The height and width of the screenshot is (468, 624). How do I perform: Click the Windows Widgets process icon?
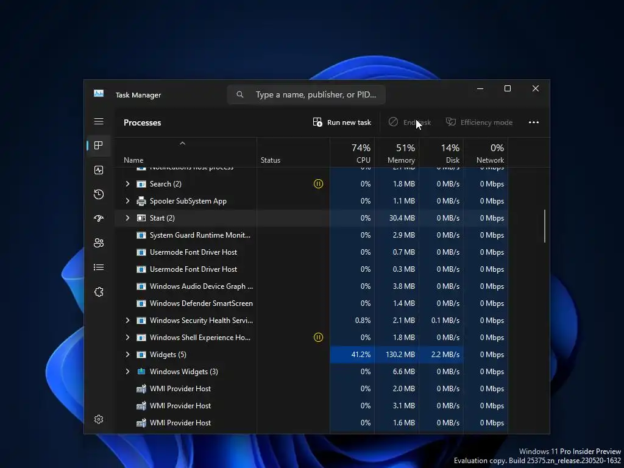point(141,371)
